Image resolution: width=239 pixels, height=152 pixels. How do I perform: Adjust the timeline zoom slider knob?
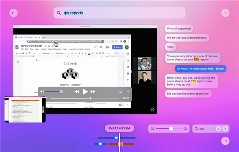(171, 129)
